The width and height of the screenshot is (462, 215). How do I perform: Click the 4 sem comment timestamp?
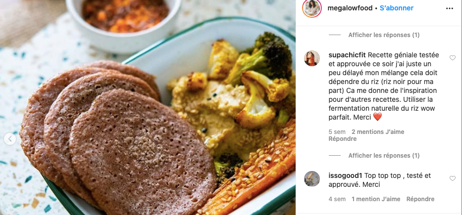337,199
